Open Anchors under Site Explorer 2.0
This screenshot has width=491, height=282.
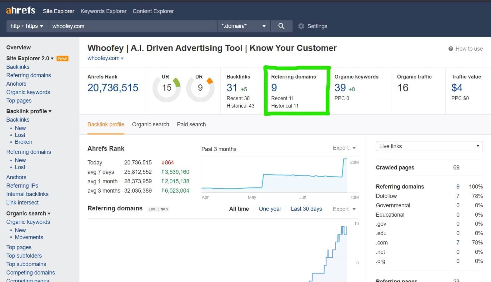point(16,84)
